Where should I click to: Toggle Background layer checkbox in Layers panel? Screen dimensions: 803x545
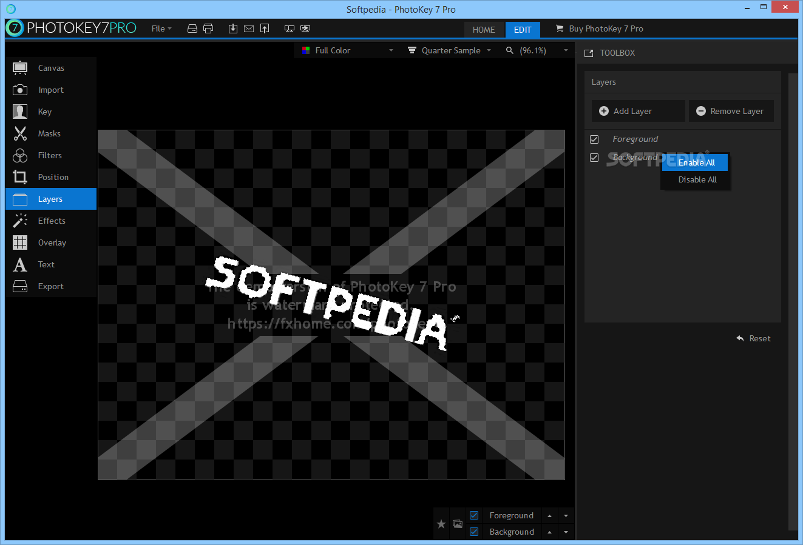click(594, 158)
